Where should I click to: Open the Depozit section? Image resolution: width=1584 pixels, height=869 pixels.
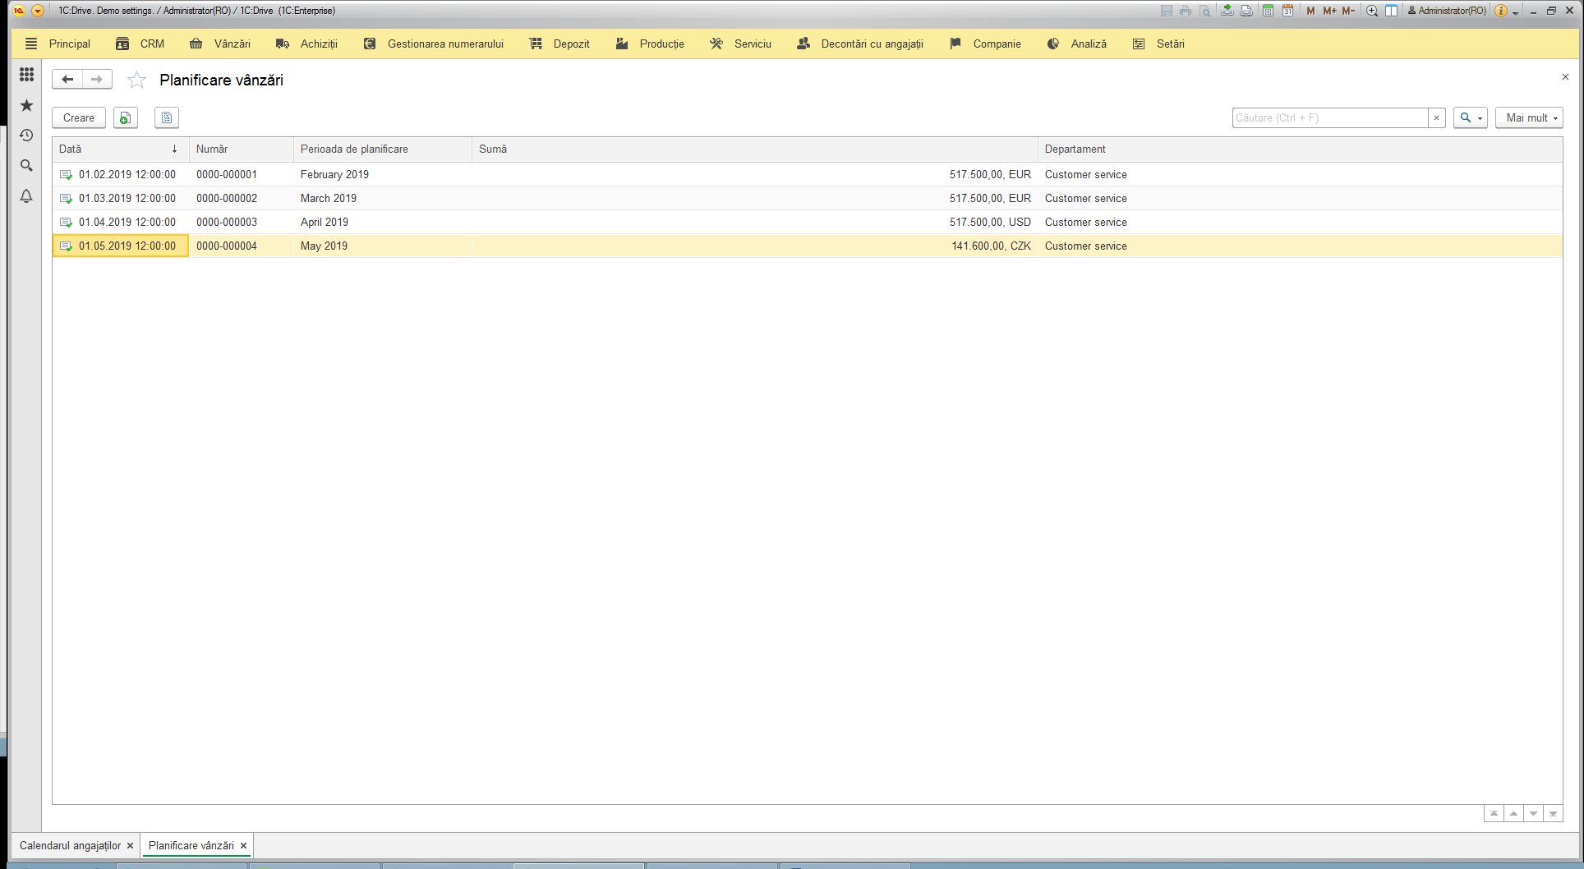559,44
